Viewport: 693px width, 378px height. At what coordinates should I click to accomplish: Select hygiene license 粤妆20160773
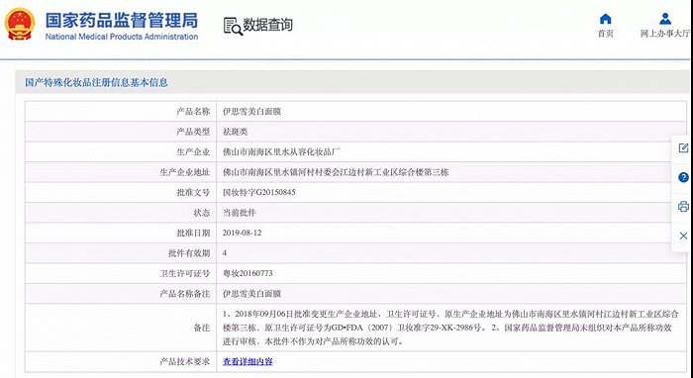[247, 274]
